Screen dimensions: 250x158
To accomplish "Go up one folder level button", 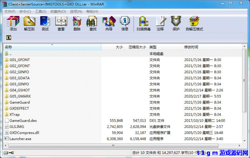I will tap(9, 37).
